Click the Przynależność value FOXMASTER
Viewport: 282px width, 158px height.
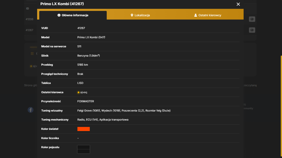[x=86, y=101]
